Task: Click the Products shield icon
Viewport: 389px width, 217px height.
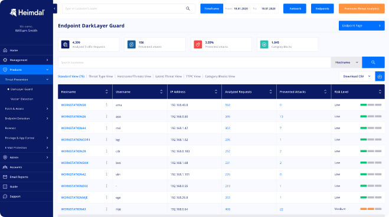Action: click(5, 70)
